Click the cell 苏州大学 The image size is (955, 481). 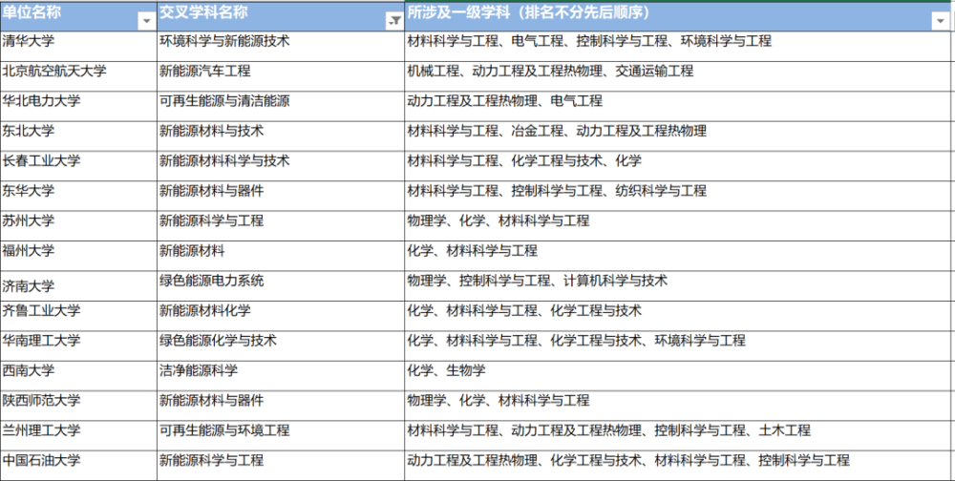(78, 225)
